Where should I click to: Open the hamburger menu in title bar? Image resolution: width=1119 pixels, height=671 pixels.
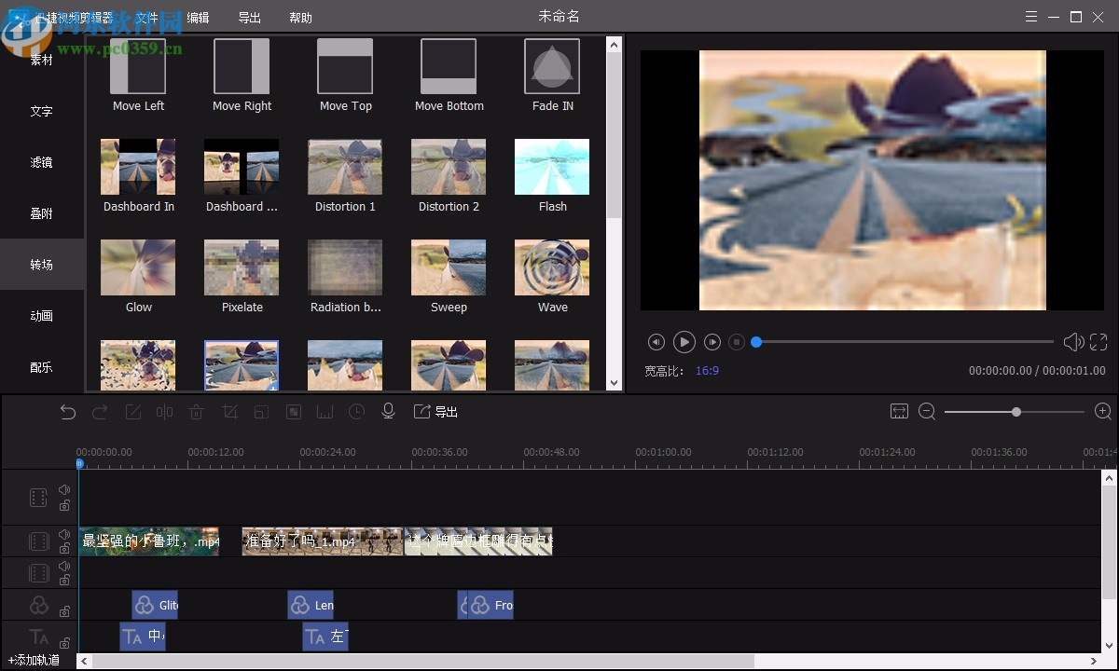(x=1030, y=17)
